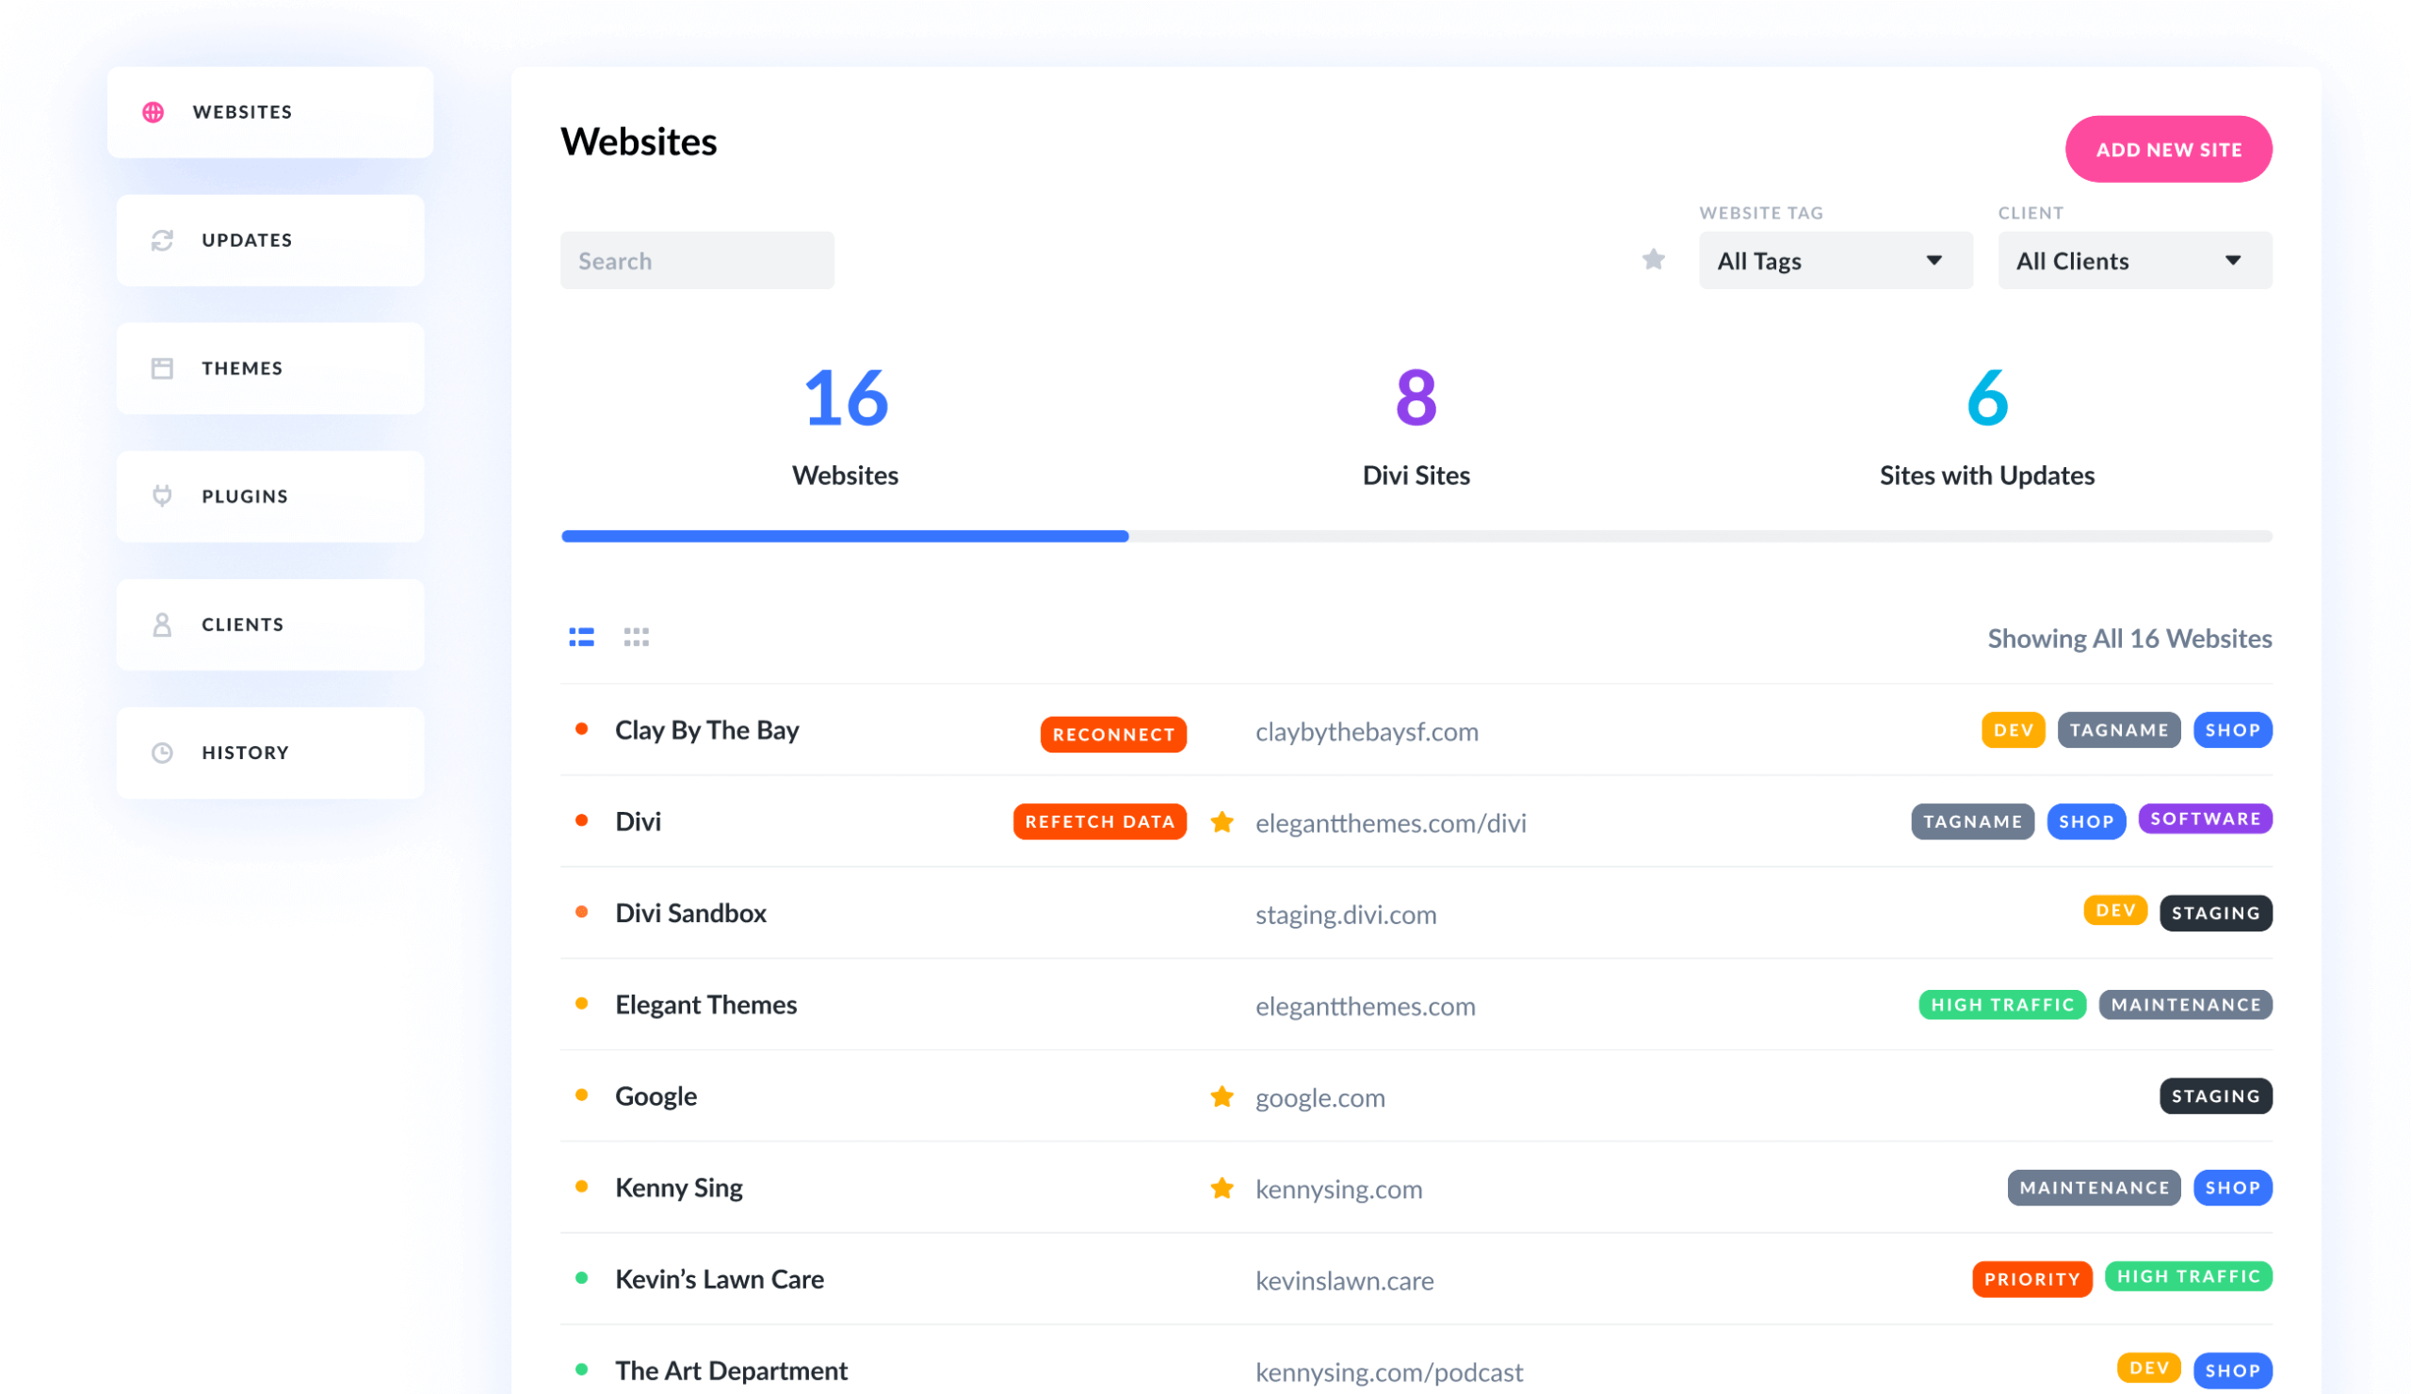Click the Plugins plug icon in sidebar
The image size is (2411, 1394).
click(163, 495)
